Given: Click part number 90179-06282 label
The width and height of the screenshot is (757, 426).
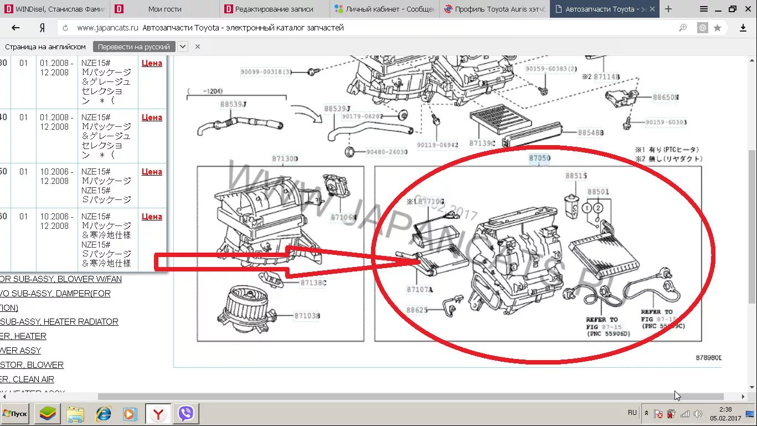Looking at the screenshot, I should tap(362, 116).
